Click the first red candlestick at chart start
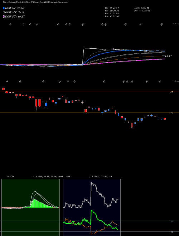 tap(3, 89)
